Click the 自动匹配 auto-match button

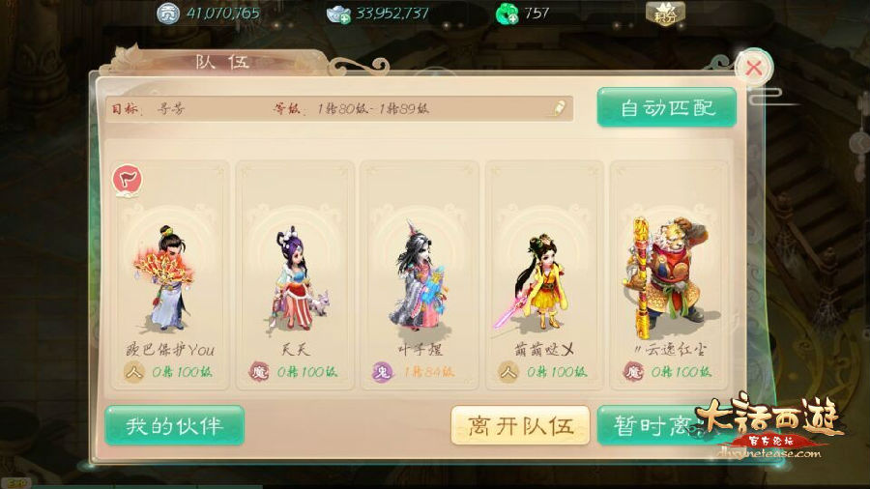tap(667, 107)
